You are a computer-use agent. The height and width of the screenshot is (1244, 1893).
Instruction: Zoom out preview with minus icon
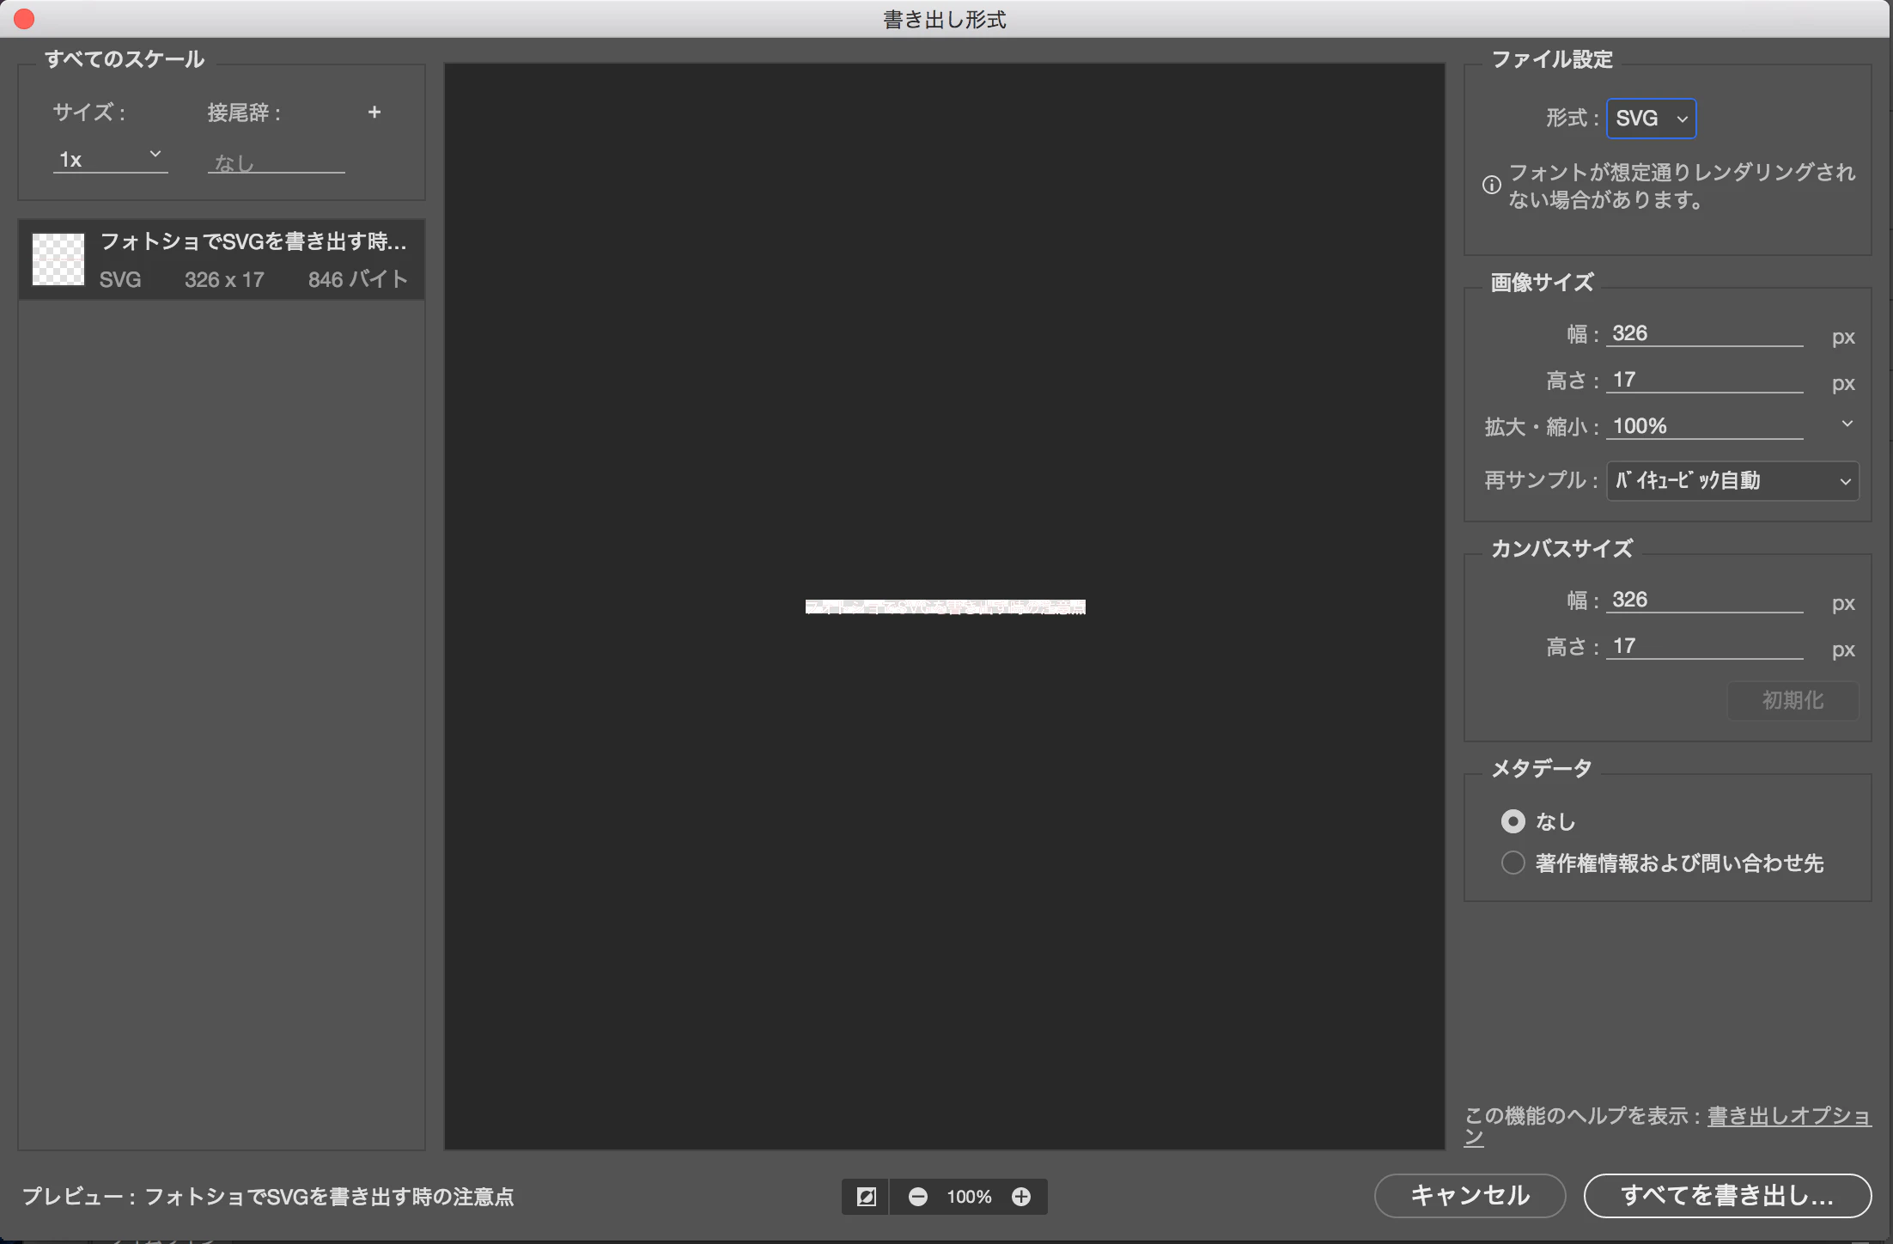pos(918,1197)
